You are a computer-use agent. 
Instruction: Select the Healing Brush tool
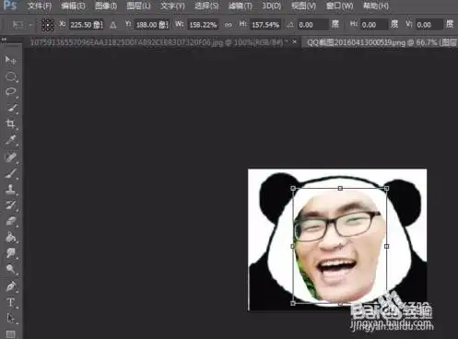pyautogui.click(x=11, y=157)
